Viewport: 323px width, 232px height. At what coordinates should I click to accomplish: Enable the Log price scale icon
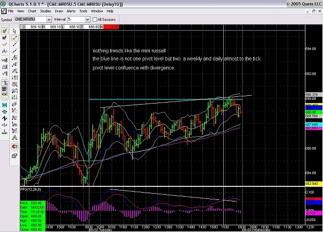[x=5, y=60]
